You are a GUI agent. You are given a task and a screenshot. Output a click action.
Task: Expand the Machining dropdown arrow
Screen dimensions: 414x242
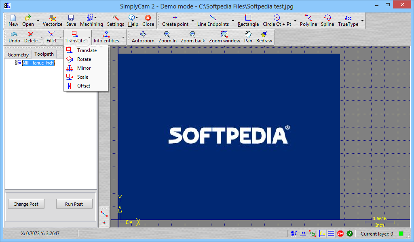click(x=95, y=18)
